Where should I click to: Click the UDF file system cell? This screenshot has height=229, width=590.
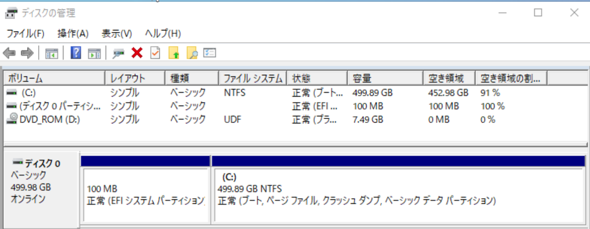[232, 119]
